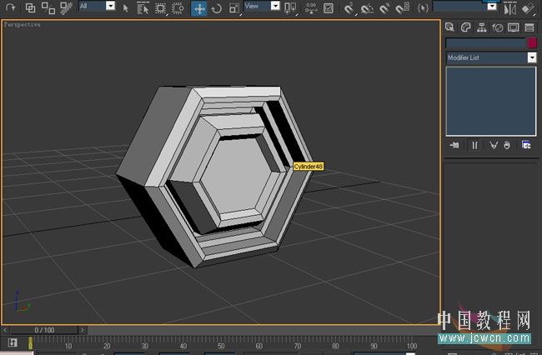This screenshot has width=542, height=355.
Task: Click the Unlink Selection icon
Action: [x=48, y=7]
